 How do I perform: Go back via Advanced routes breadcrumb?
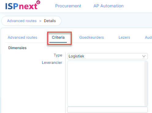click(x=22, y=21)
